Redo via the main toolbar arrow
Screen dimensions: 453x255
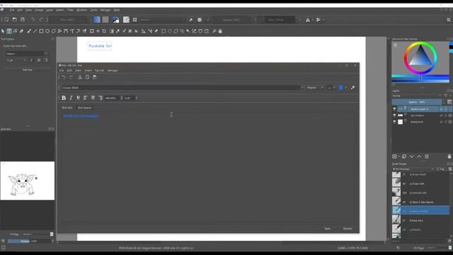41,20
